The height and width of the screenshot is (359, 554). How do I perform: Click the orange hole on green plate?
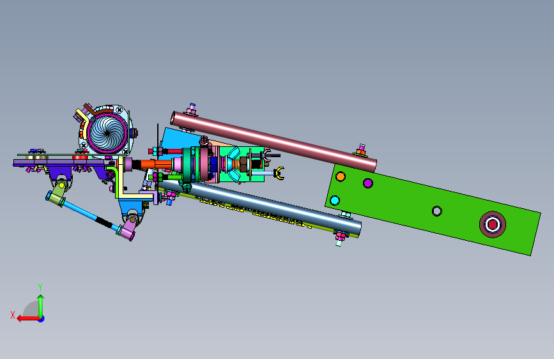coord(341,176)
